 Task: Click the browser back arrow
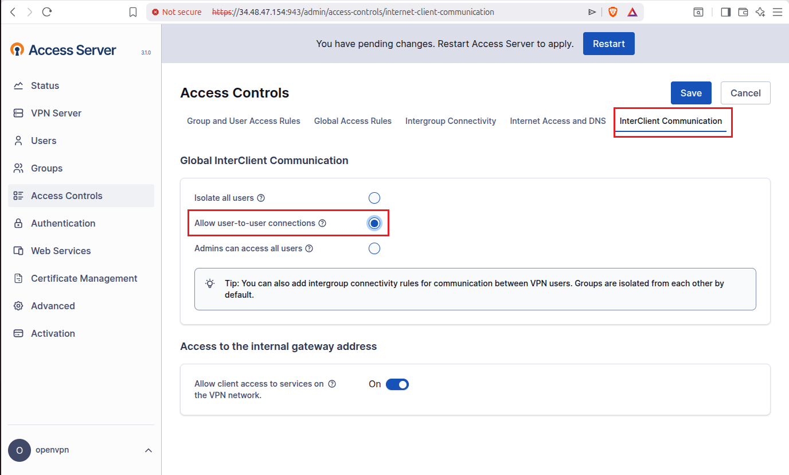point(13,11)
